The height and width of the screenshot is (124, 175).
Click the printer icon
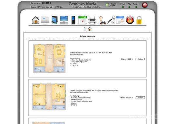click(92, 20)
